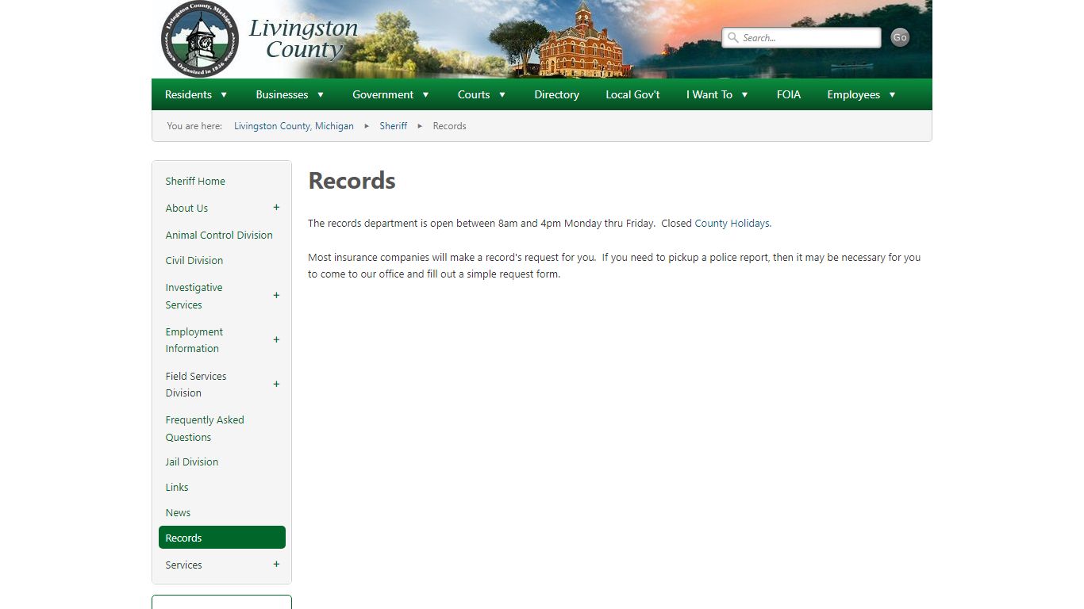Open the Courts dropdown menu
This screenshot has height=609, width=1084.
pos(482,94)
